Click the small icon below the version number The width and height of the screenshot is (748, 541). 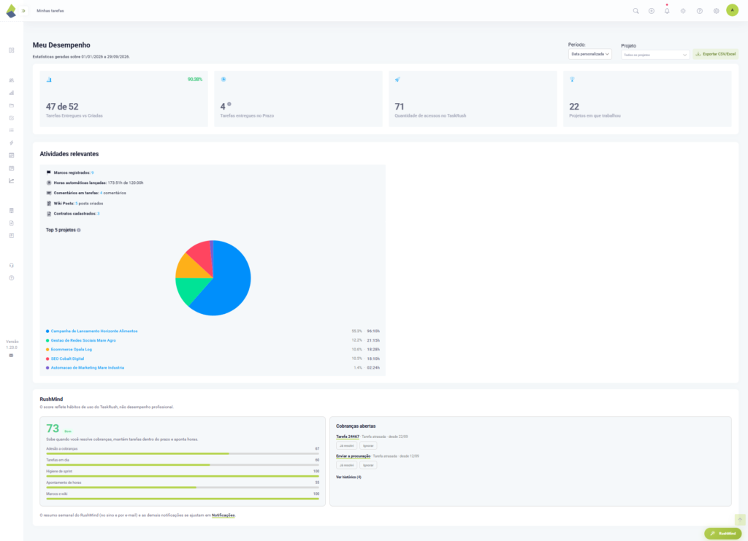click(11, 355)
